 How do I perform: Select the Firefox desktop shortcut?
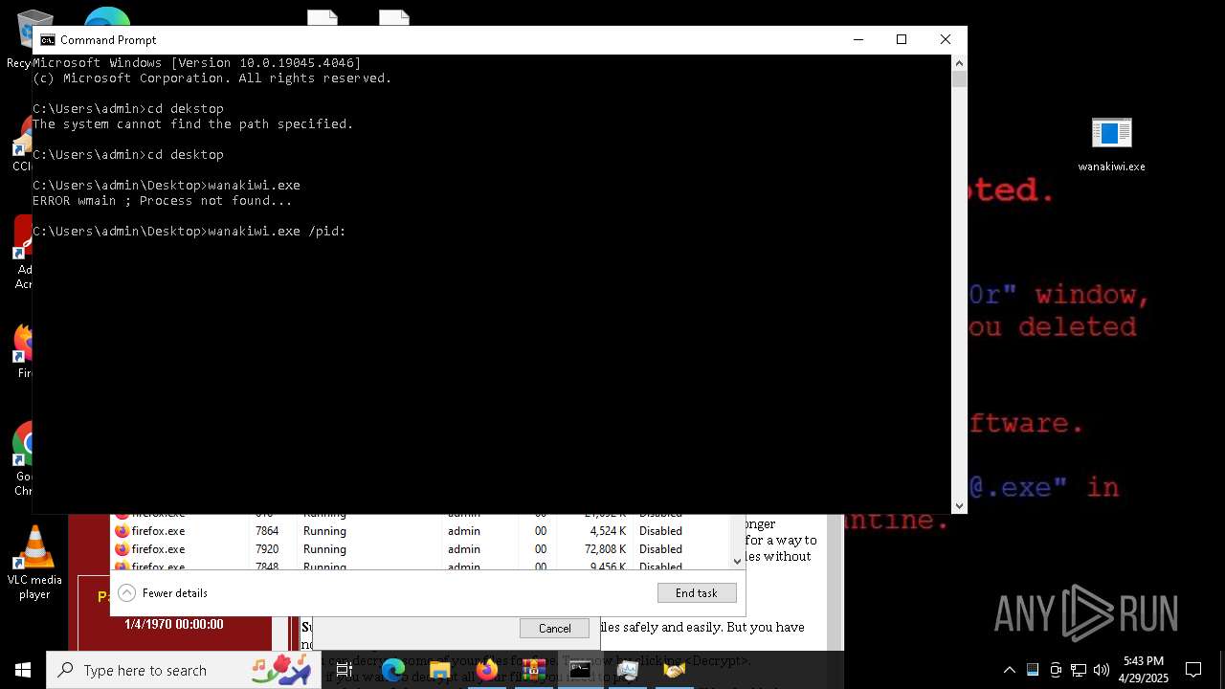click(x=23, y=351)
